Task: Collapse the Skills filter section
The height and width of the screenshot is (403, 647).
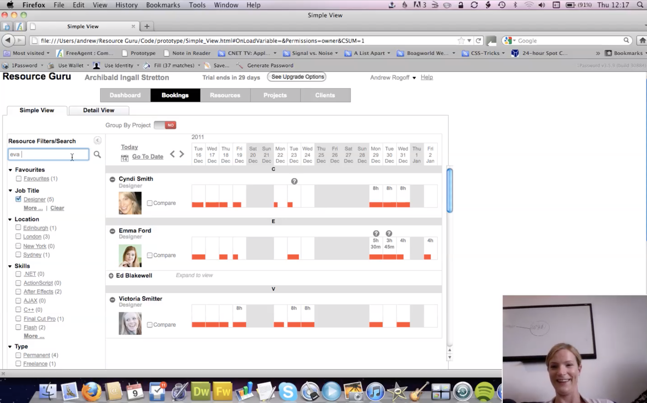Action: (10, 266)
